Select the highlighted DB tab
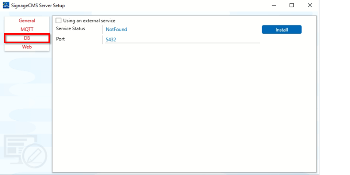 click(x=27, y=38)
